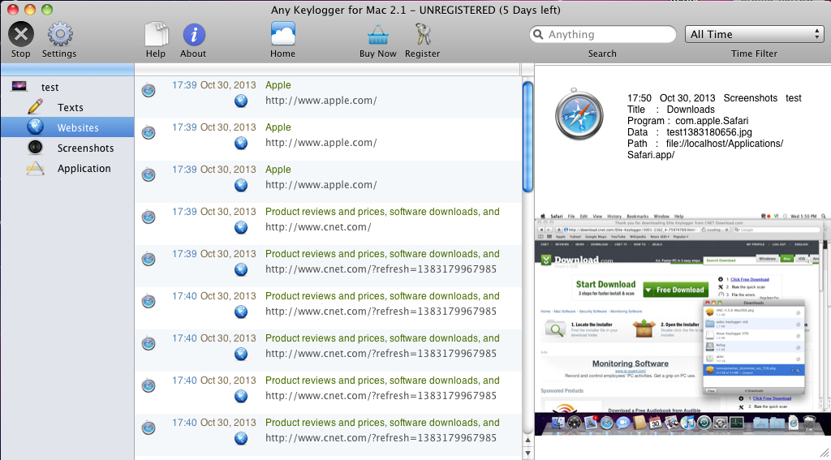Viewport: 831px width, 460px height.
Task: Click the large Safari compass in details
Action: [579, 114]
